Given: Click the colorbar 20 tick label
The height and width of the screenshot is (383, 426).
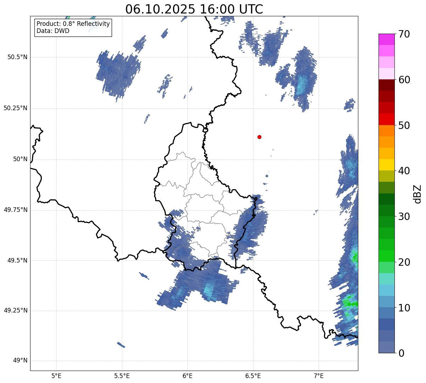Looking at the screenshot, I should 404,262.
